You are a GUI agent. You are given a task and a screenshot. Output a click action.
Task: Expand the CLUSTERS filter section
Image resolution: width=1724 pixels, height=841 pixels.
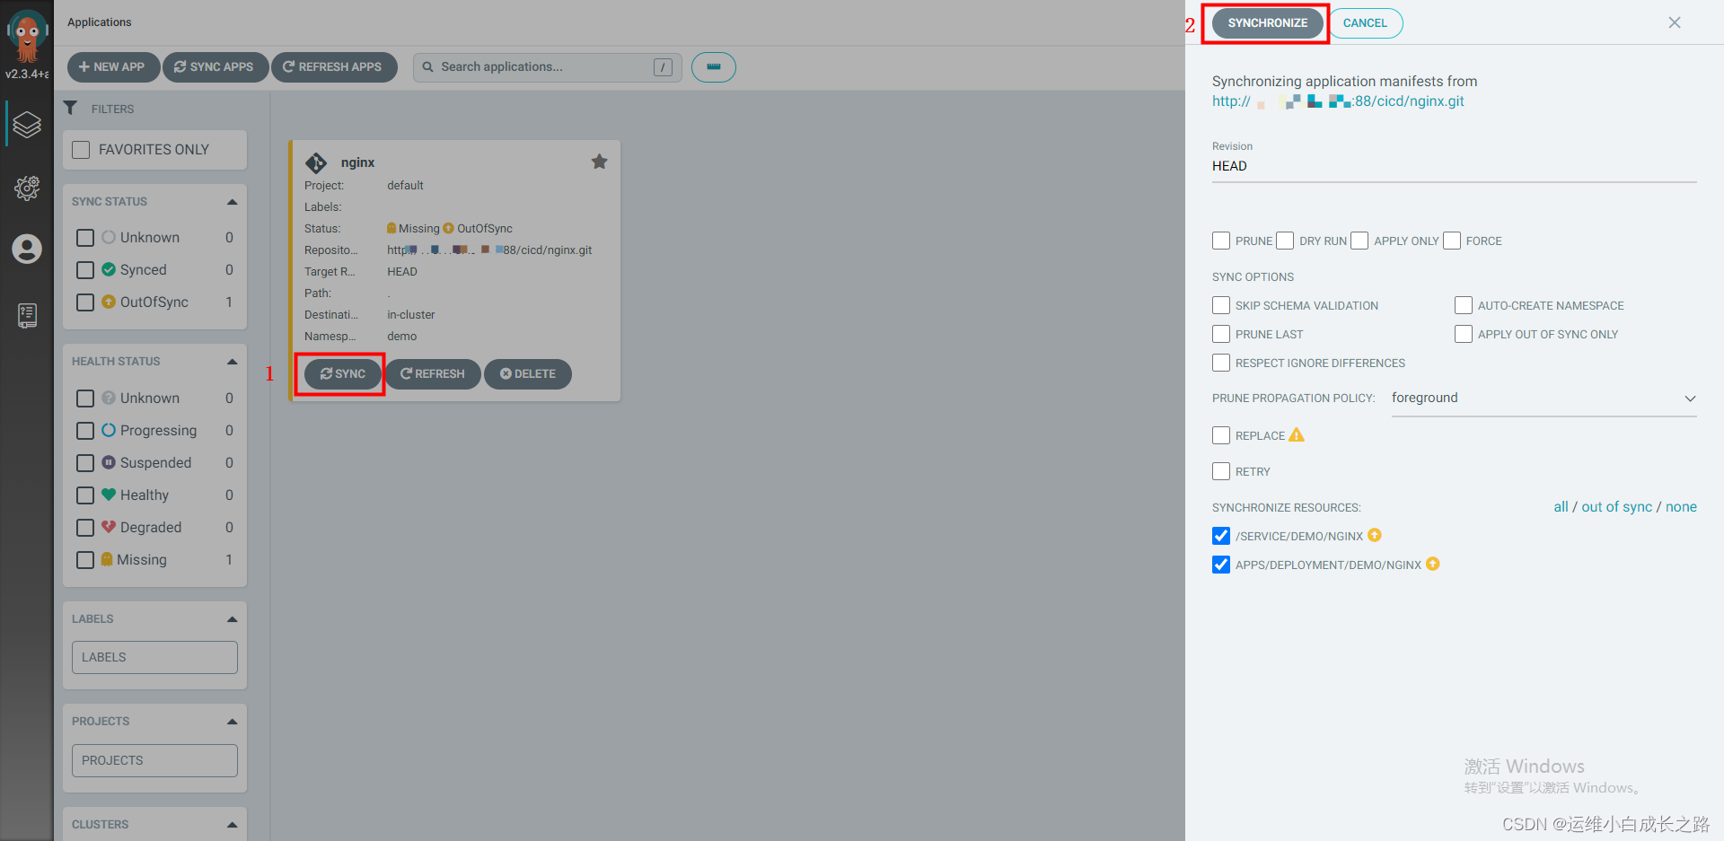(232, 824)
